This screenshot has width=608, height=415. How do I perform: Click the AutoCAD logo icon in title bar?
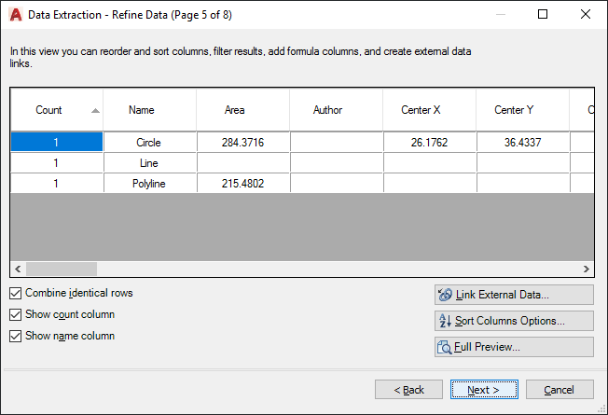(15, 14)
